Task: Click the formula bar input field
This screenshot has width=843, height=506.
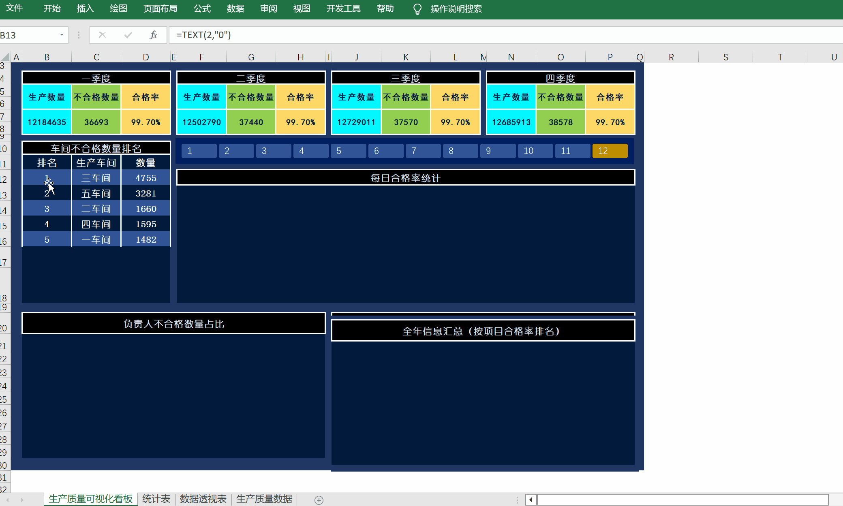Action: tap(486, 35)
